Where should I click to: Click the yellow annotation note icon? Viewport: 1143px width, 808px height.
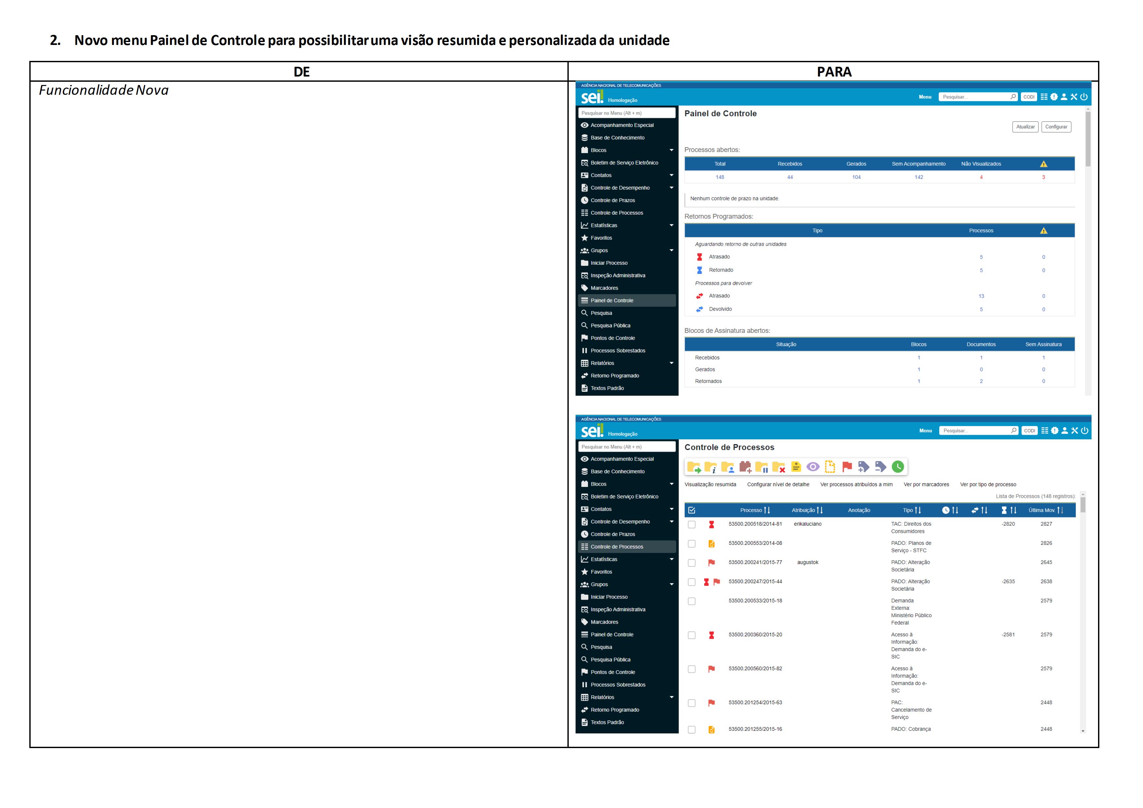pos(796,466)
